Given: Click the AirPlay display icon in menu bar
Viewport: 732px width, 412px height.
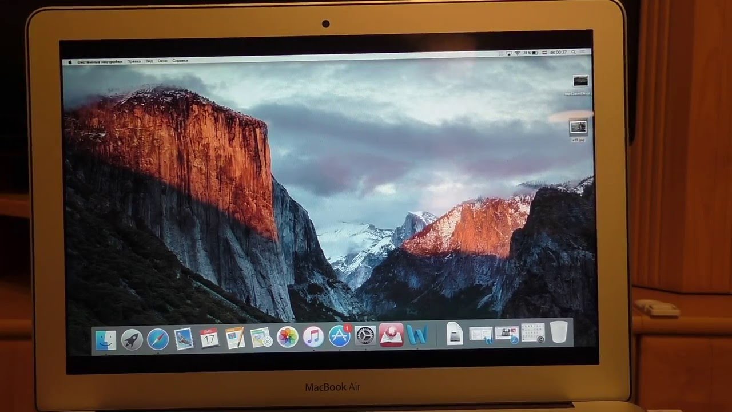Looking at the screenshot, I should point(509,53).
